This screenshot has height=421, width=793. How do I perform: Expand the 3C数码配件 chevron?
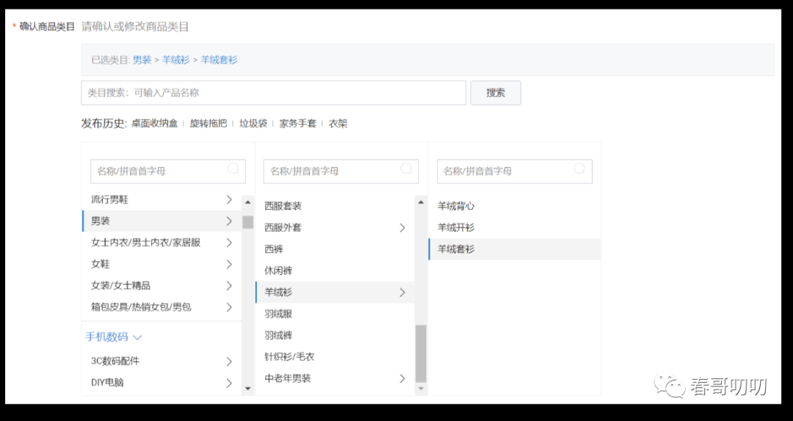tap(229, 362)
